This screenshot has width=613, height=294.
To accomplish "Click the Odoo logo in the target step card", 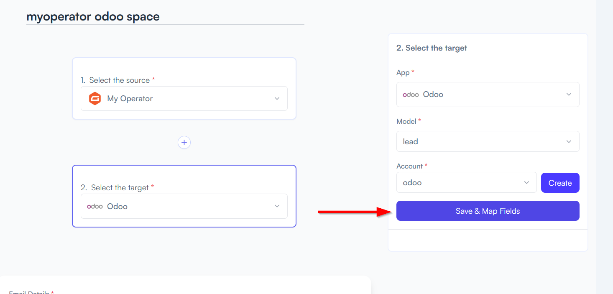I will (95, 206).
